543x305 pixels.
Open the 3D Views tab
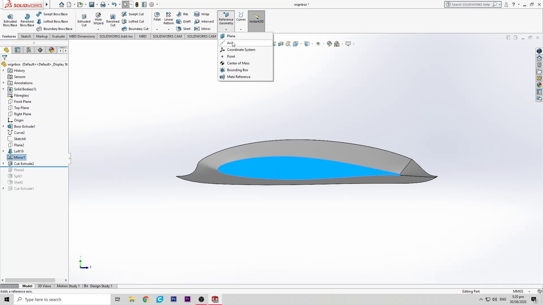45,286
